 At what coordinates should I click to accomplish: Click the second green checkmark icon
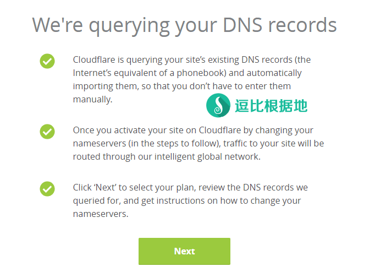click(47, 132)
